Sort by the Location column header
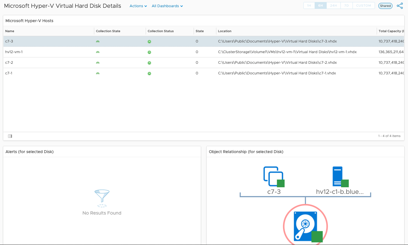Screen dimensions: 408x245 225,31
